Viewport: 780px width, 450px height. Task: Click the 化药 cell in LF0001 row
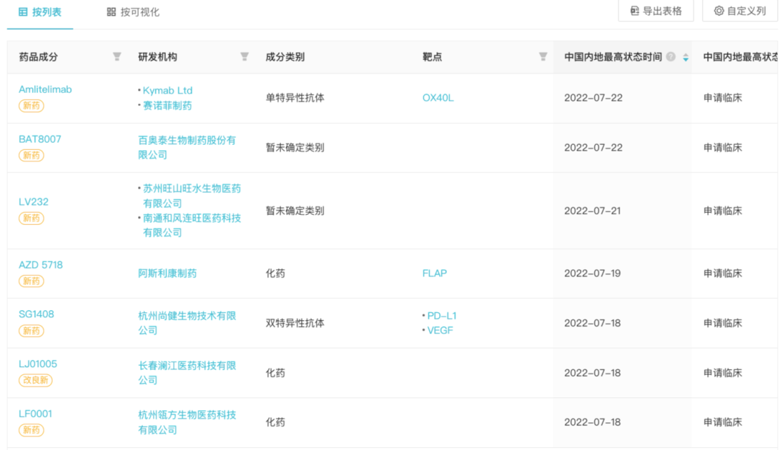pos(275,422)
